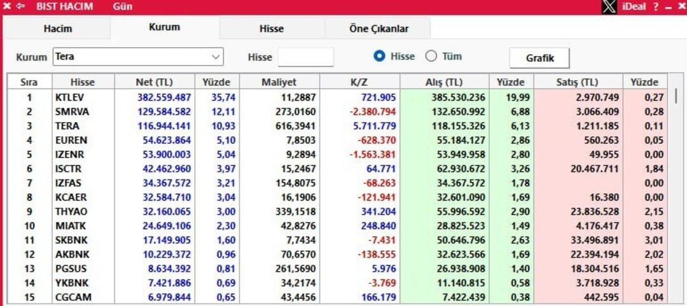
Task: Sort by Hisse column header
Action: pyautogui.click(x=83, y=82)
